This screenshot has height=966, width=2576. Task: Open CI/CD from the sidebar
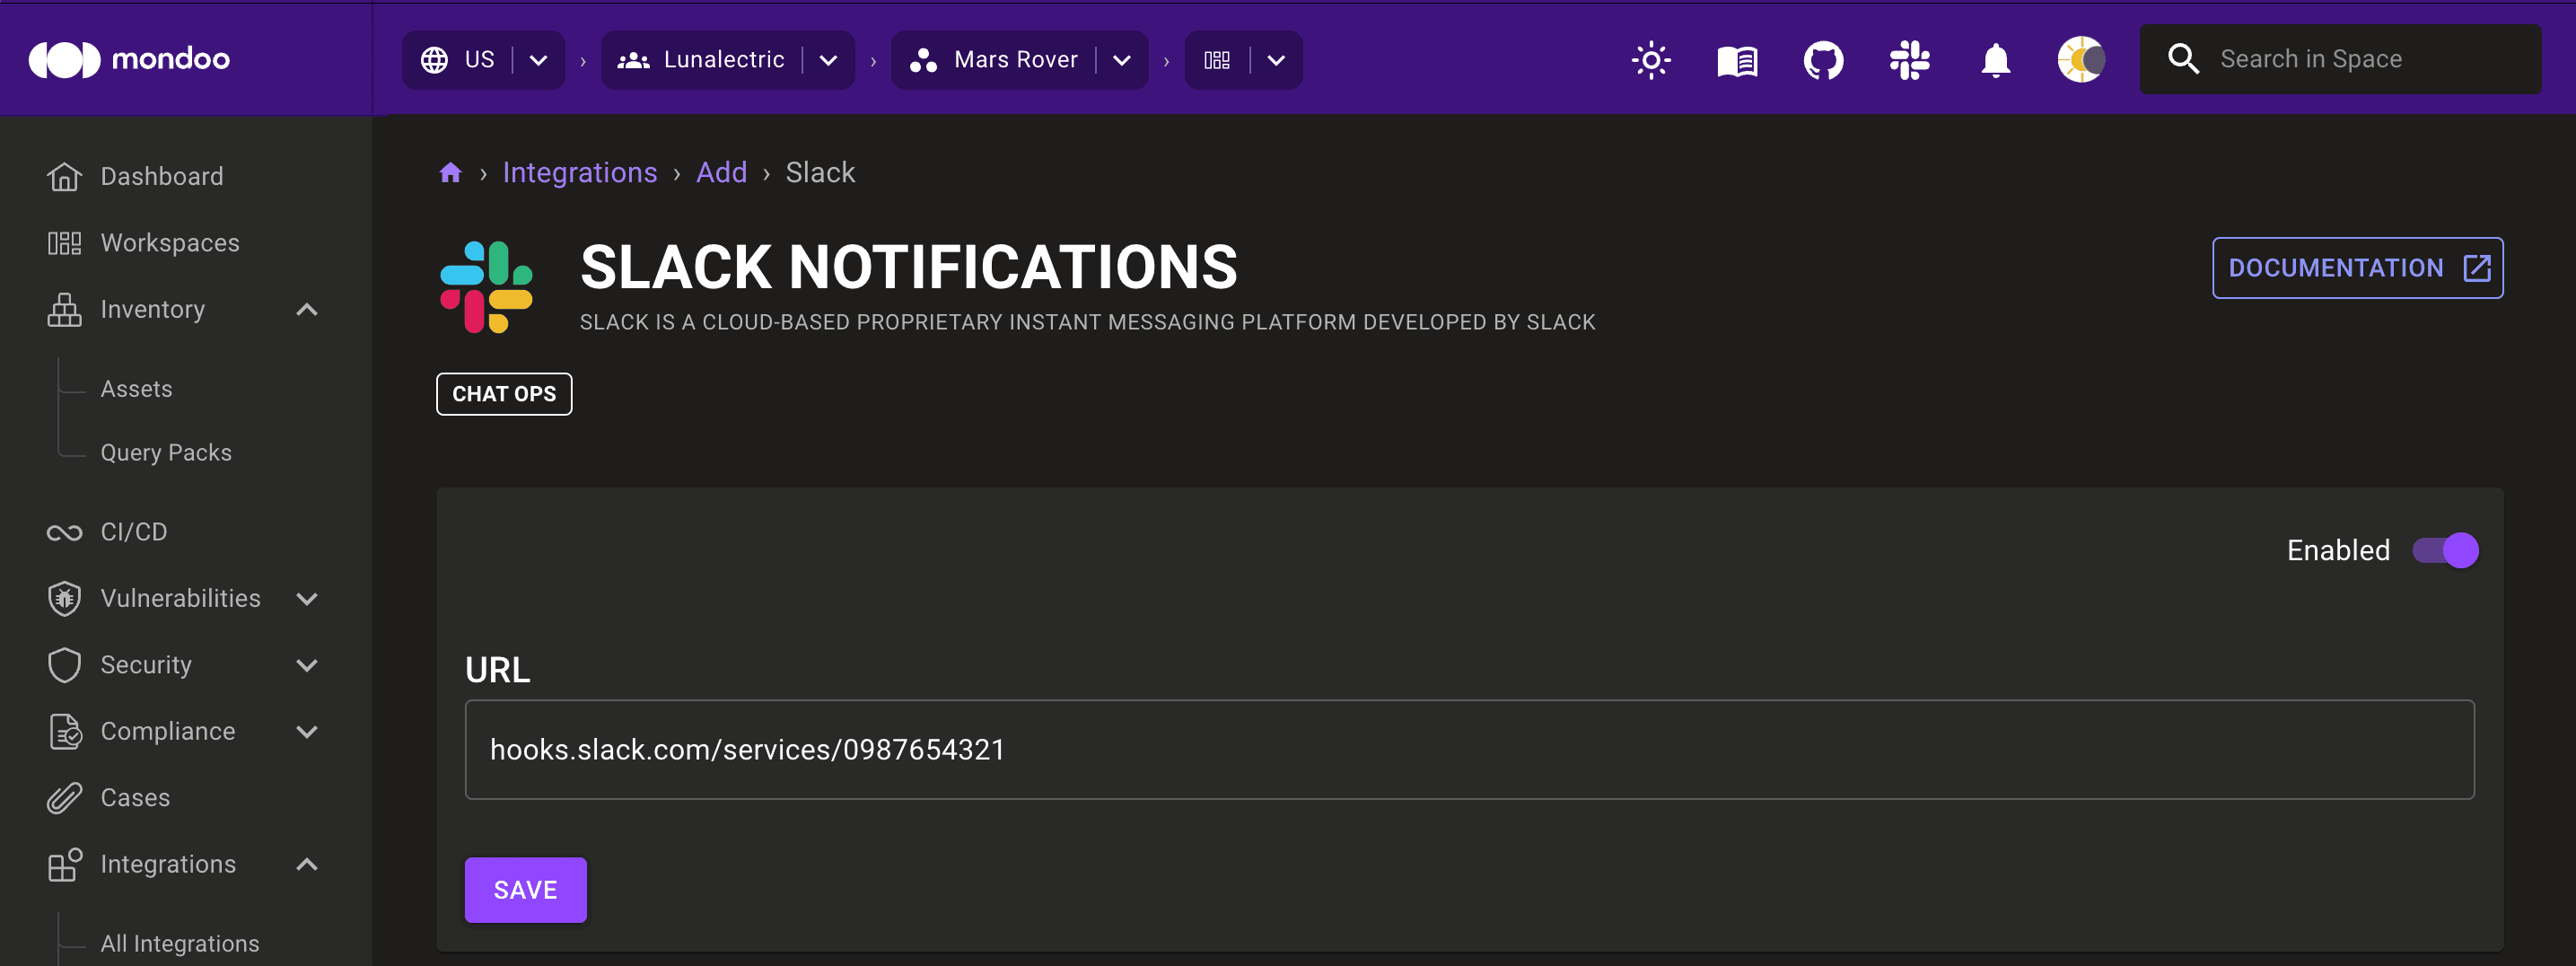(133, 531)
